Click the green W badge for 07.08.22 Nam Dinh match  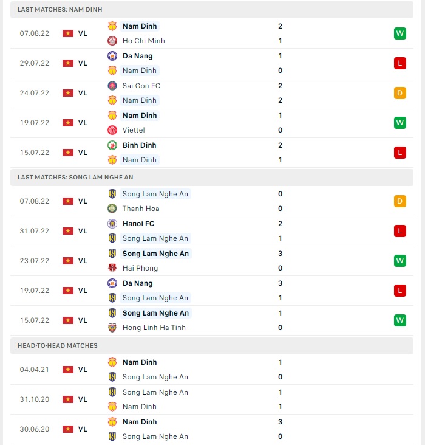(x=399, y=33)
